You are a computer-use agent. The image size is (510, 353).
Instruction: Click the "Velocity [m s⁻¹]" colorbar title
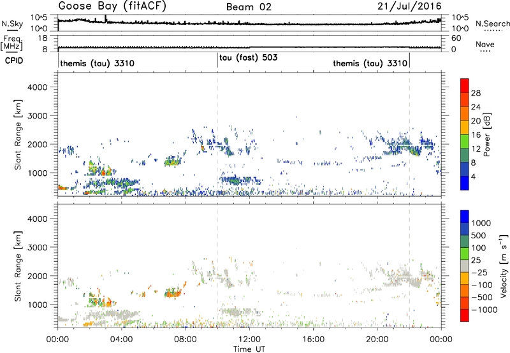[x=504, y=266]
